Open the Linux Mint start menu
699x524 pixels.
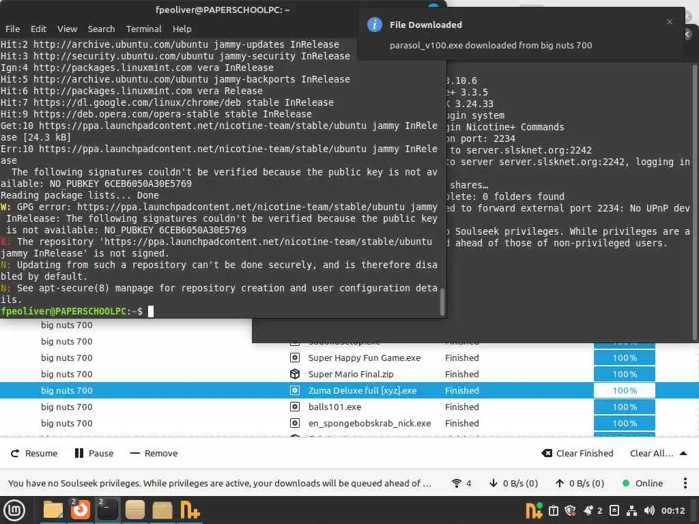pyautogui.click(x=14, y=510)
